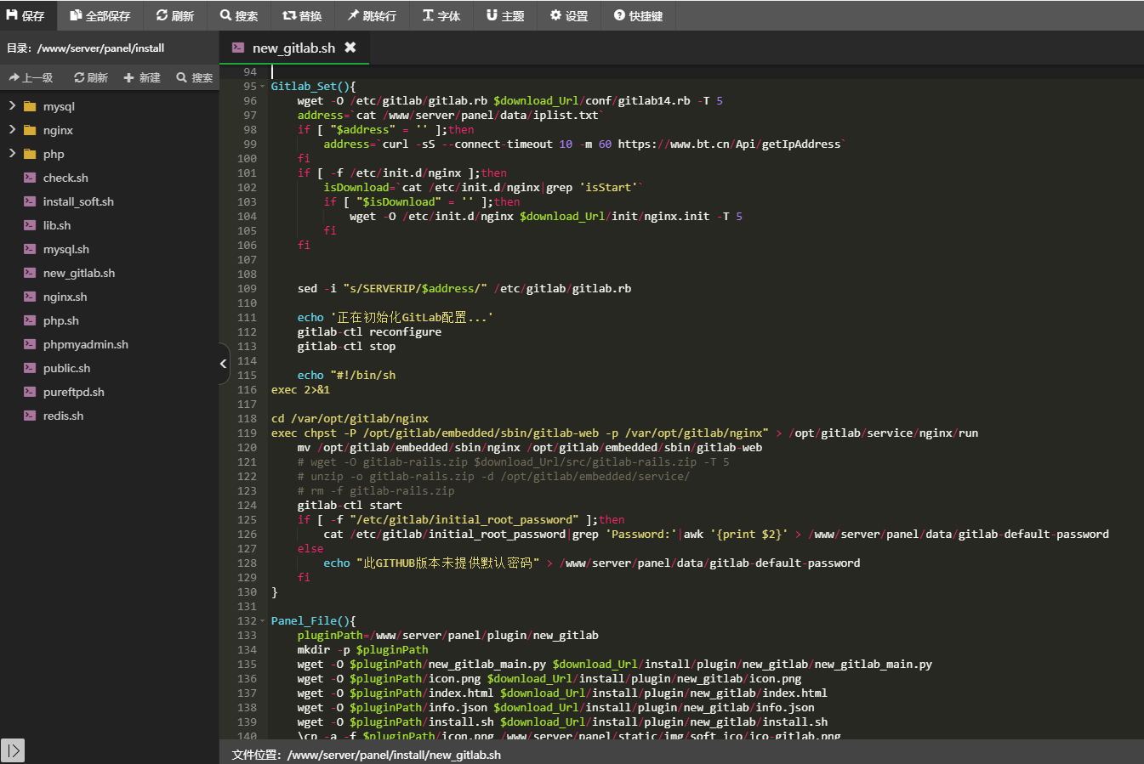The image size is (1144, 764).
Task: Fold the Gitlab_Set function at line 95
Action: point(263,87)
